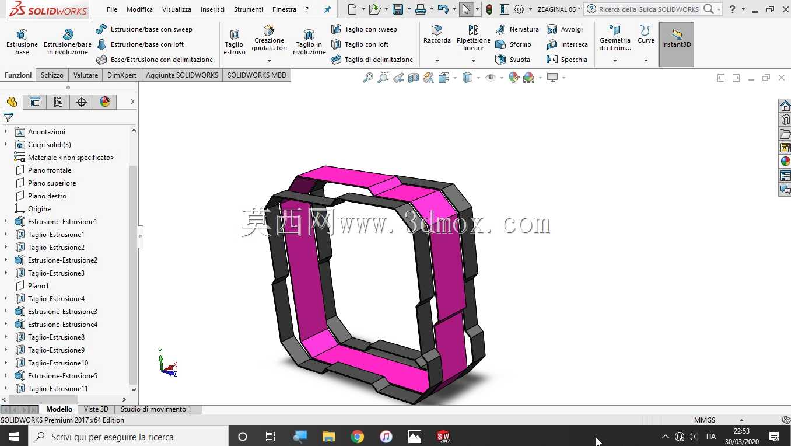Select Taglio di delimitazione
This screenshot has height=446, width=791.
pyautogui.click(x=372, y=60)
